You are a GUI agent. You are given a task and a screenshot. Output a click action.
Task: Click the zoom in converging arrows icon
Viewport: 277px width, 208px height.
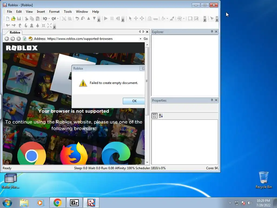coord(44,26)
